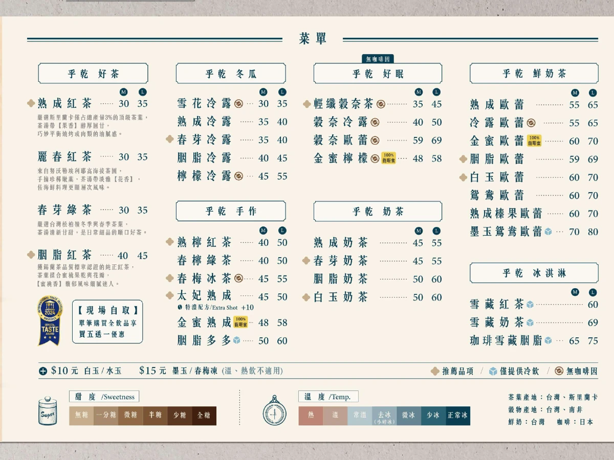614x460 pixels.
Task: Click the caffeine-free icon beside 雪花冷露
Action: pos(238,104)
